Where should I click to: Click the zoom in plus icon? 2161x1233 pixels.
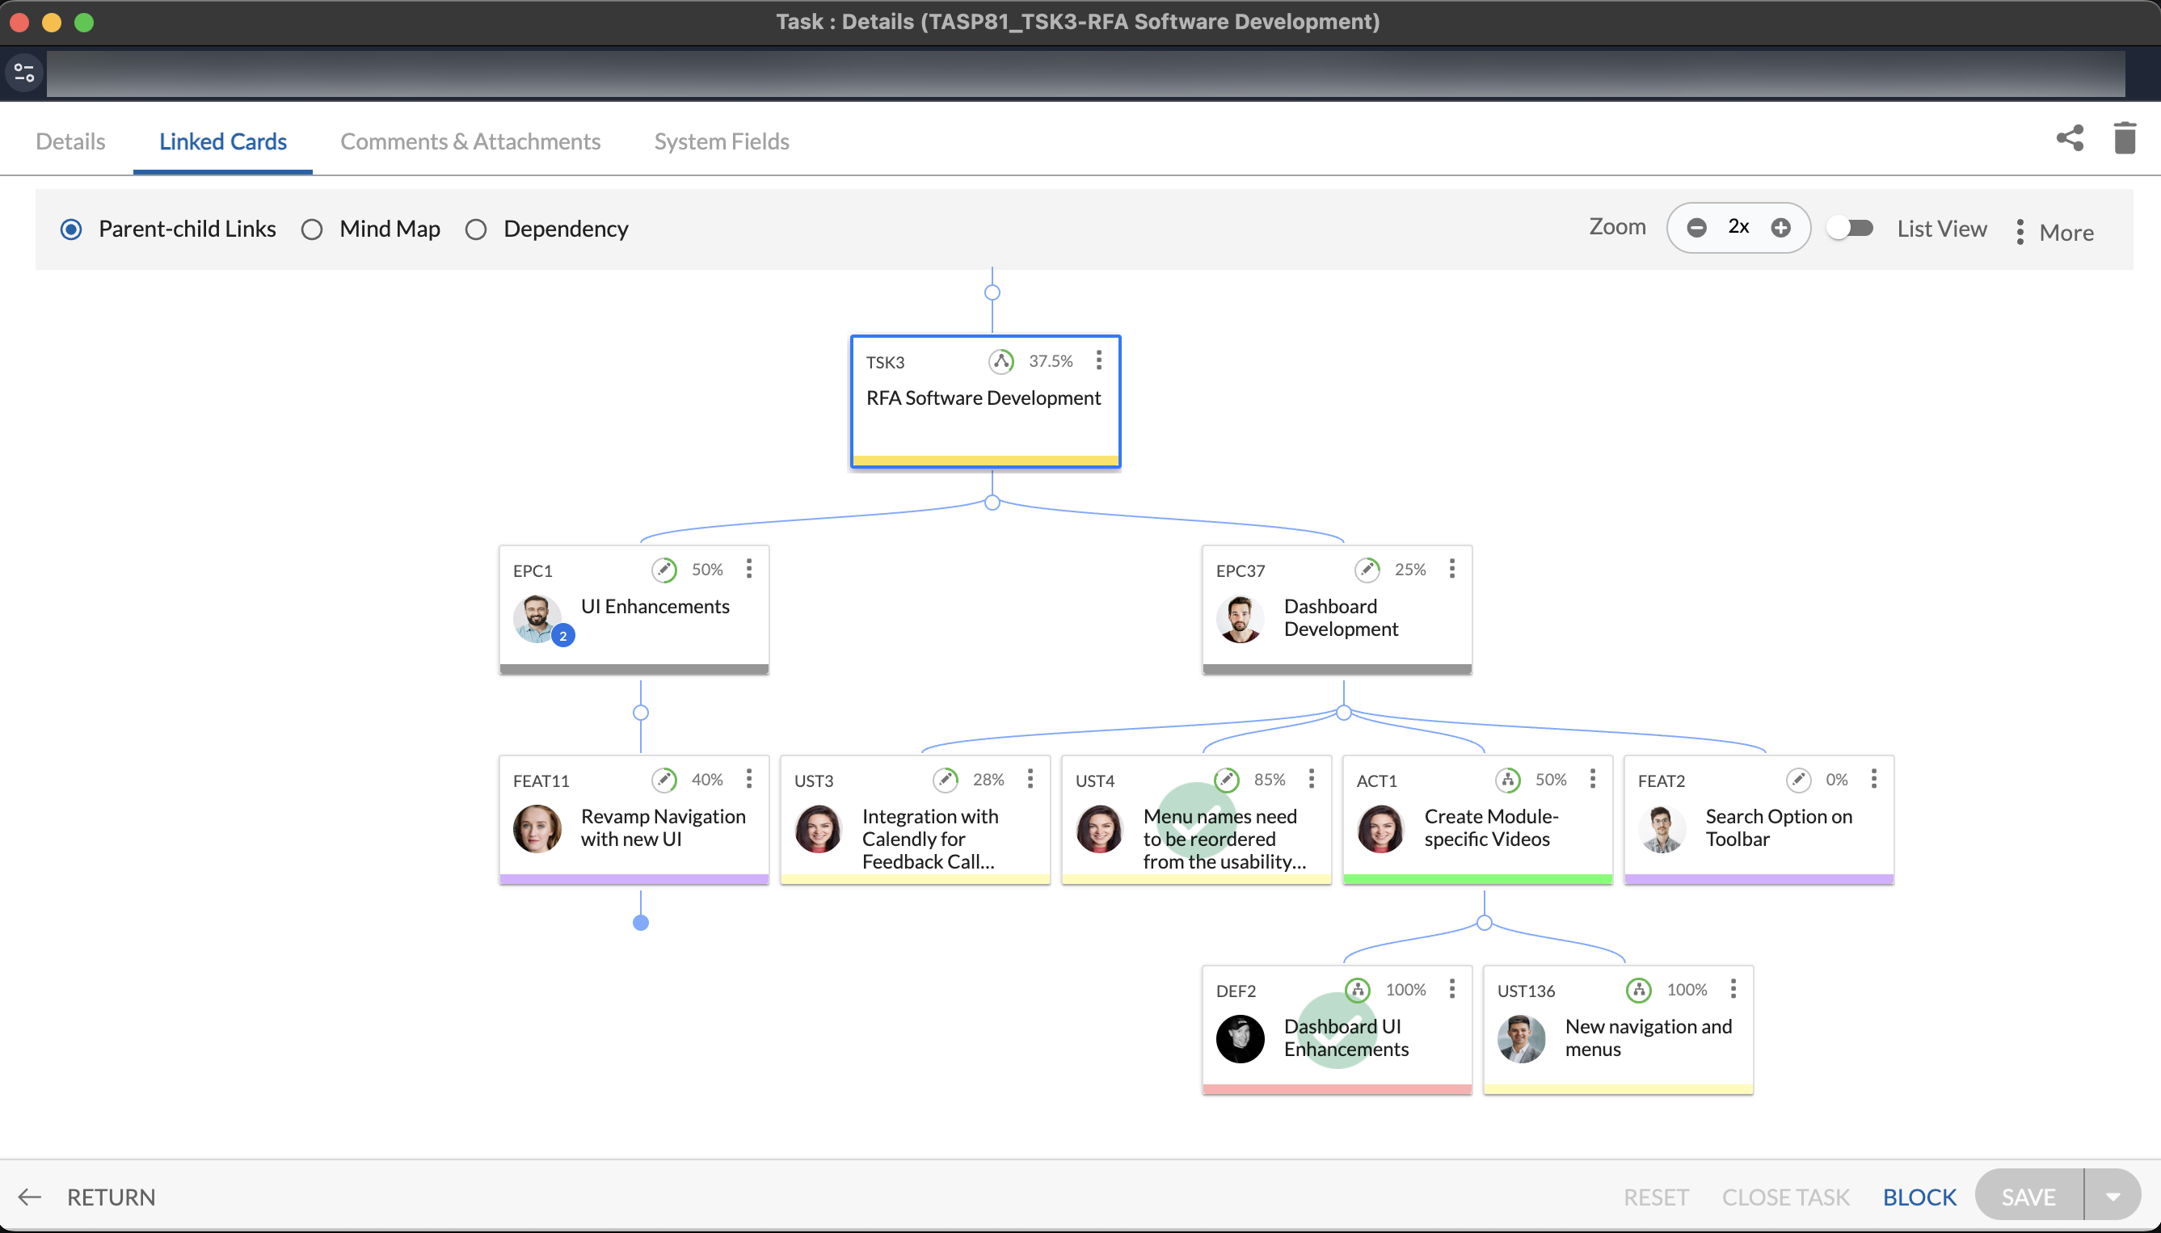(x=1781, y=228)
